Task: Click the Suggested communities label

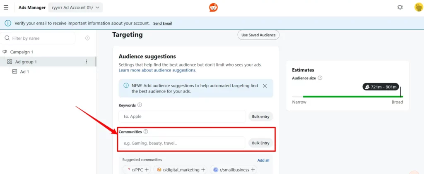Action: (142, 160)
